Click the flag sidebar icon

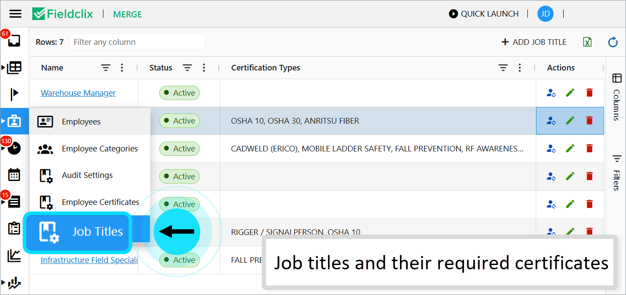[14, 94]
